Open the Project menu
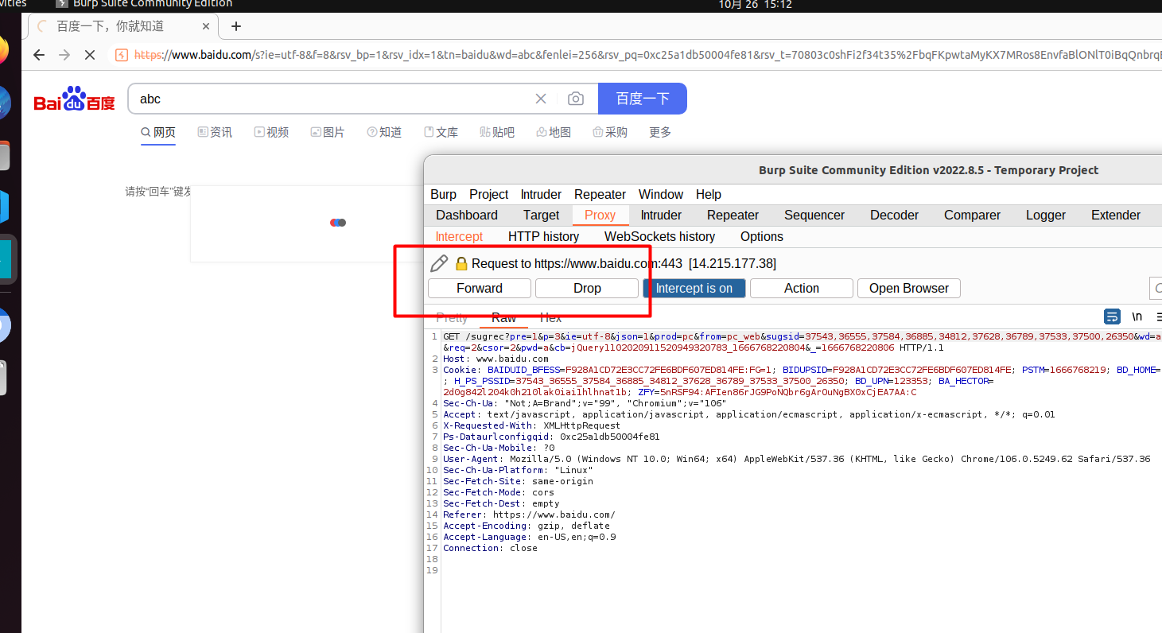The height and width of the screenshot is (633, 1162). coord(488,194)
